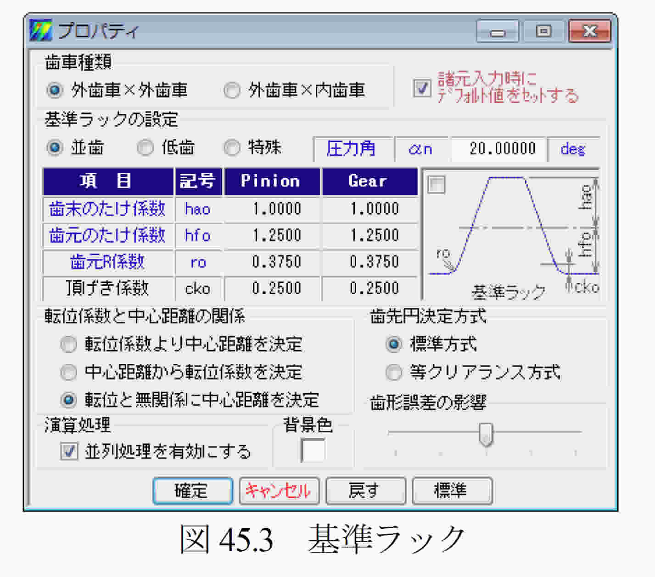Image resolution: width=655 pixels, height=577 pixels.
Task: Select 中心距離から転位係数を決定 option
Action: point(69,372)
